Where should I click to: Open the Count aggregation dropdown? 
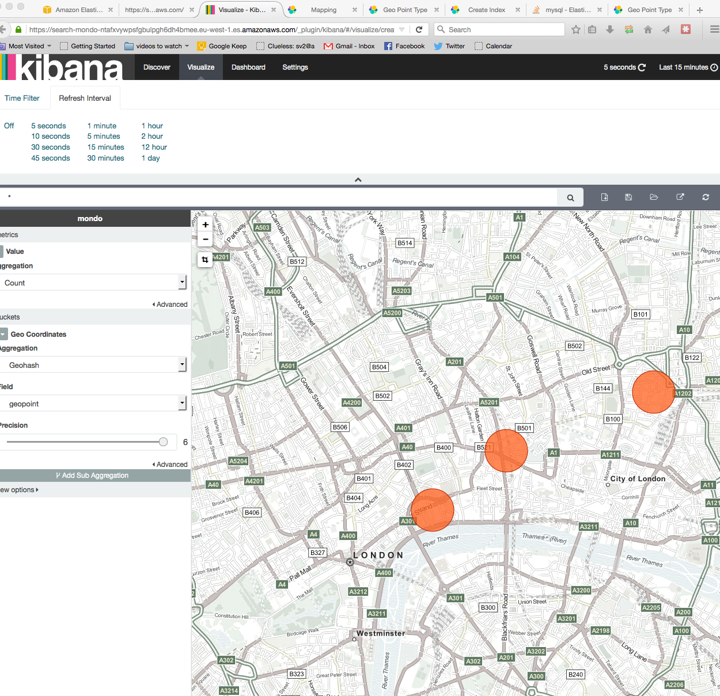pyautogui.click(x=93, y=283)
